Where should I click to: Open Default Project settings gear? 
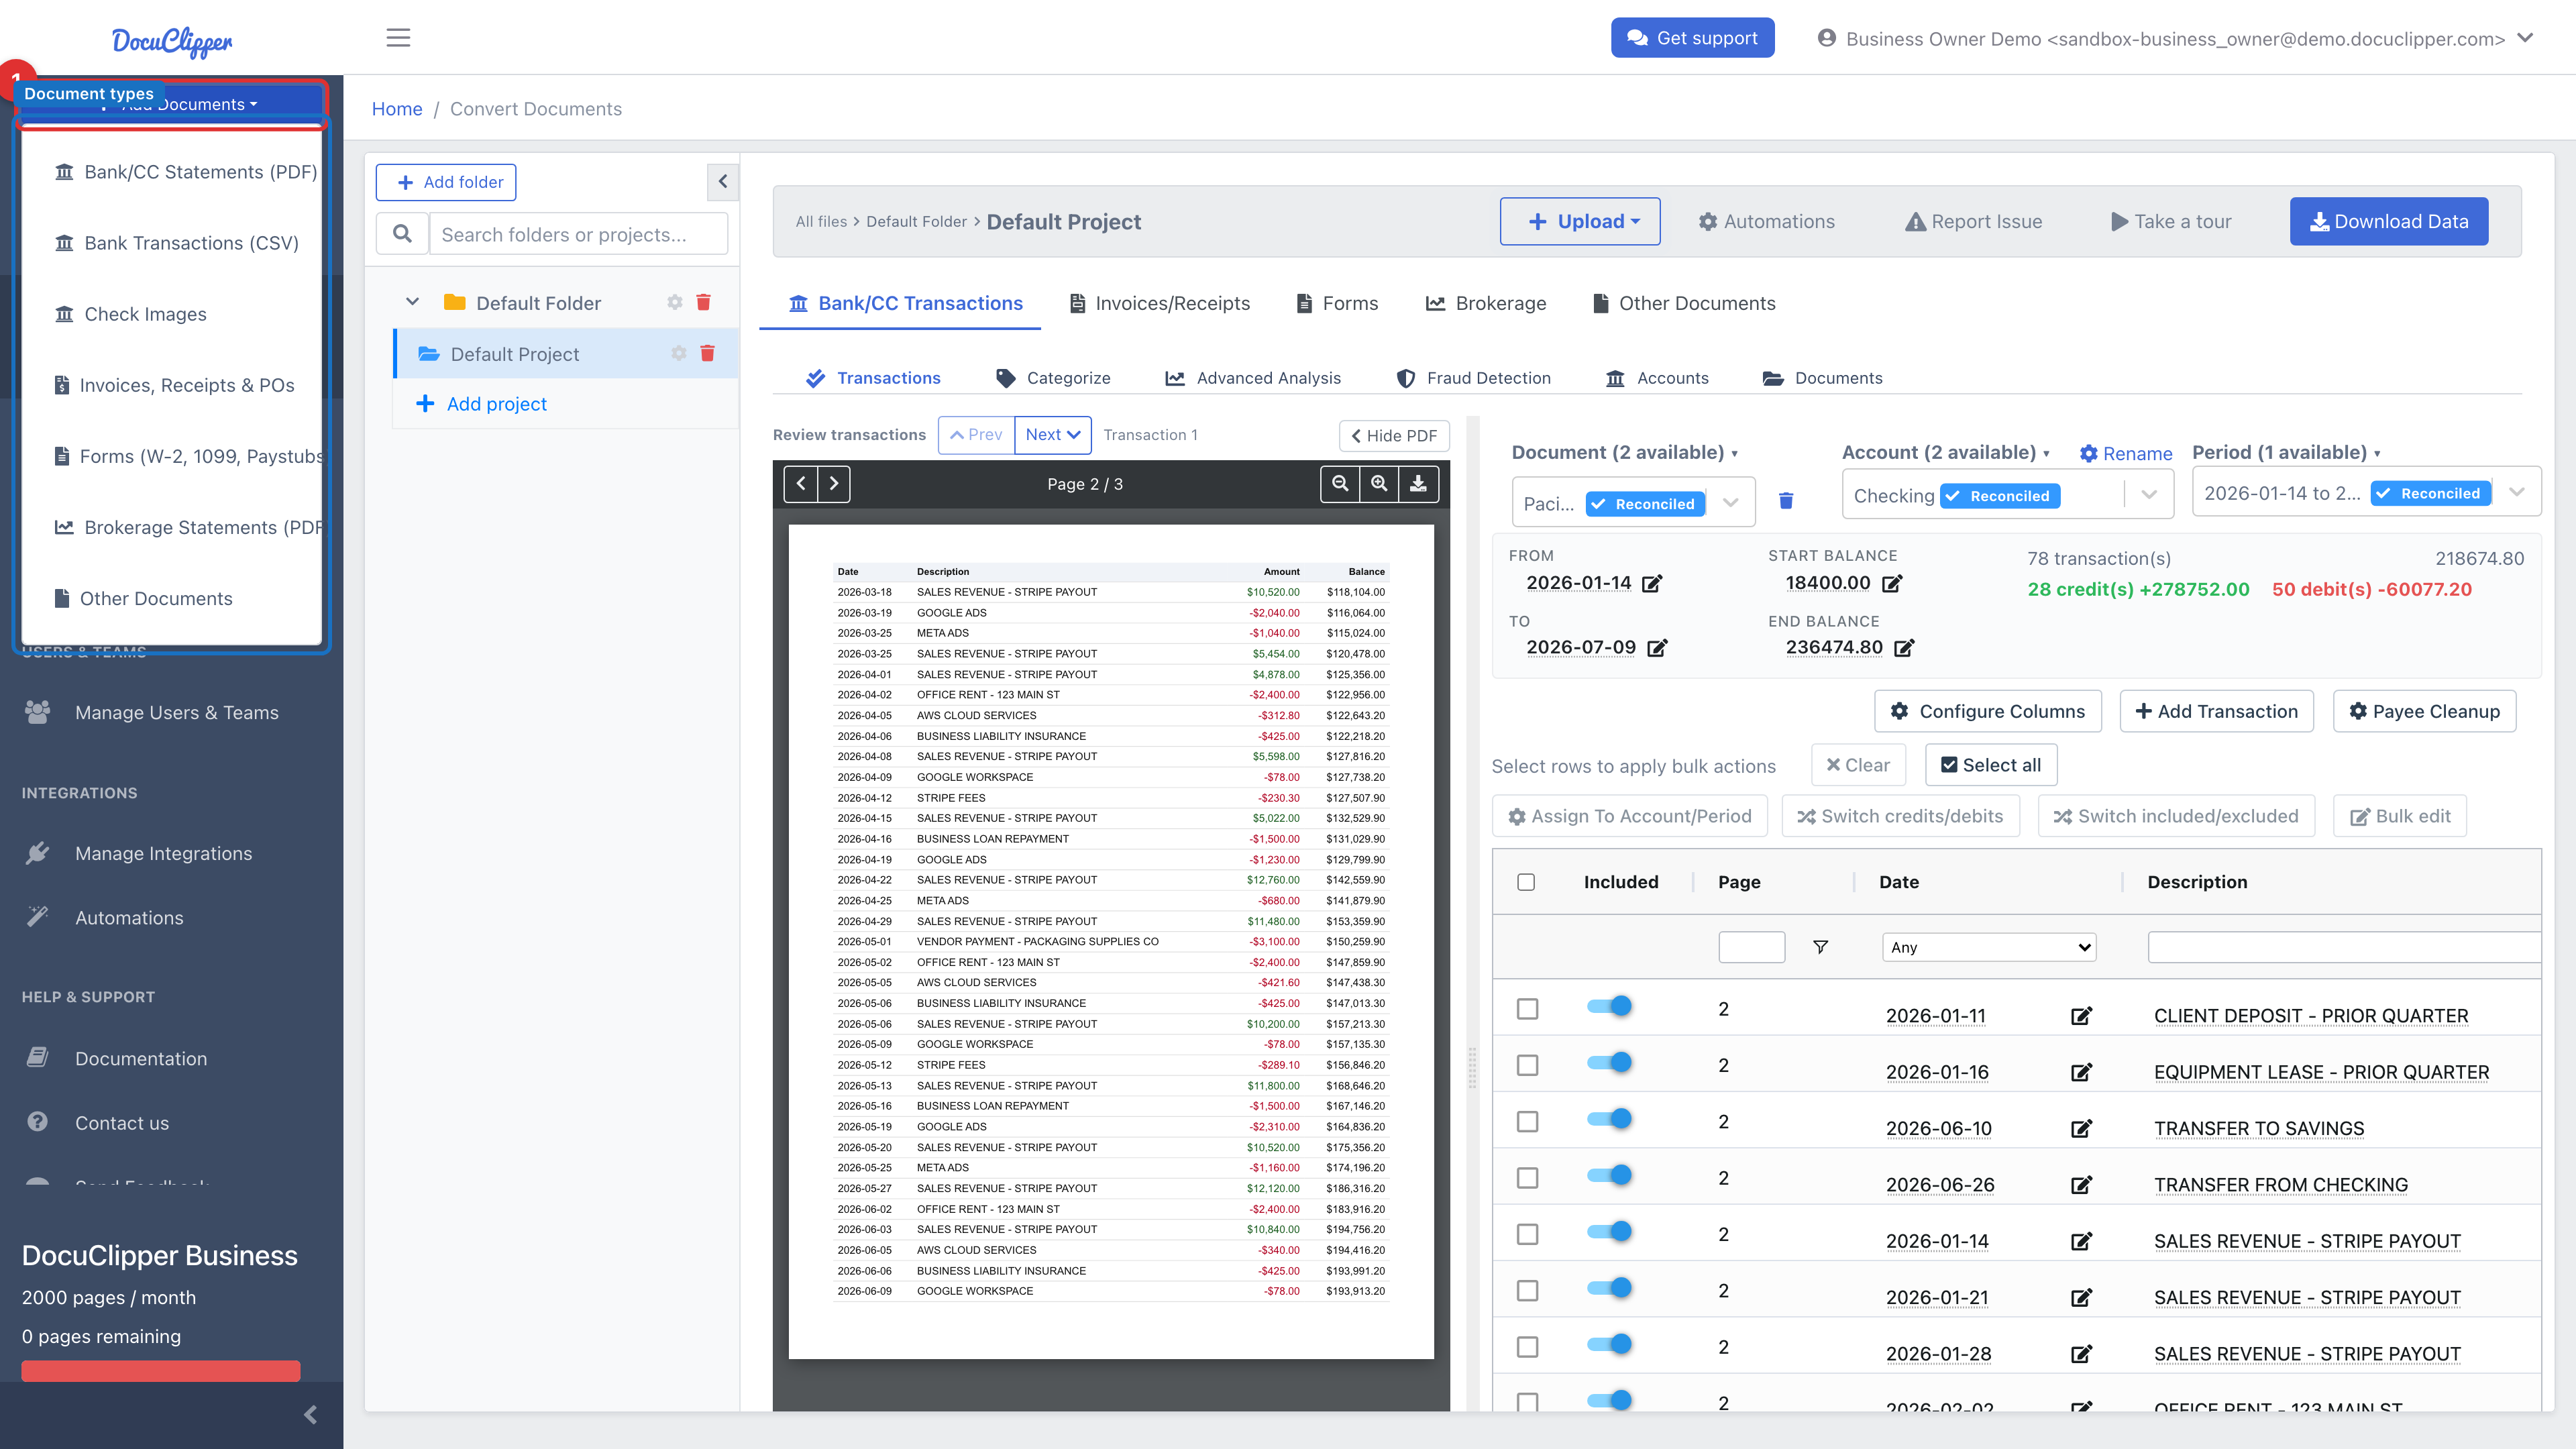coord(679,353)
